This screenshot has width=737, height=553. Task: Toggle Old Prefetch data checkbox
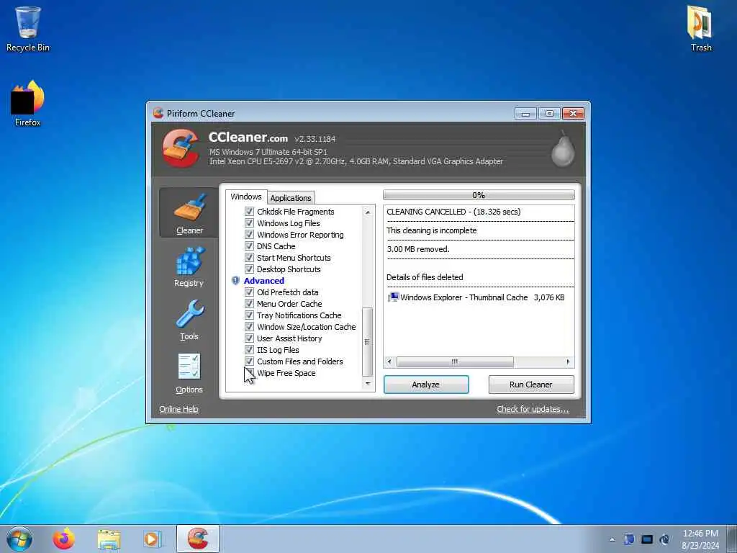pyautogui.click(x=249, y=292)
